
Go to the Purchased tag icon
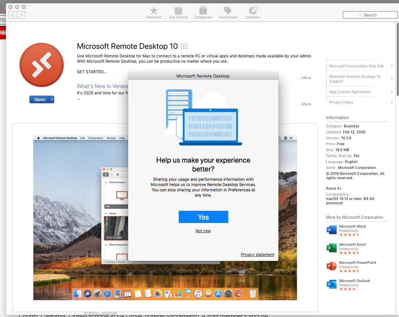tap(228, 11)
